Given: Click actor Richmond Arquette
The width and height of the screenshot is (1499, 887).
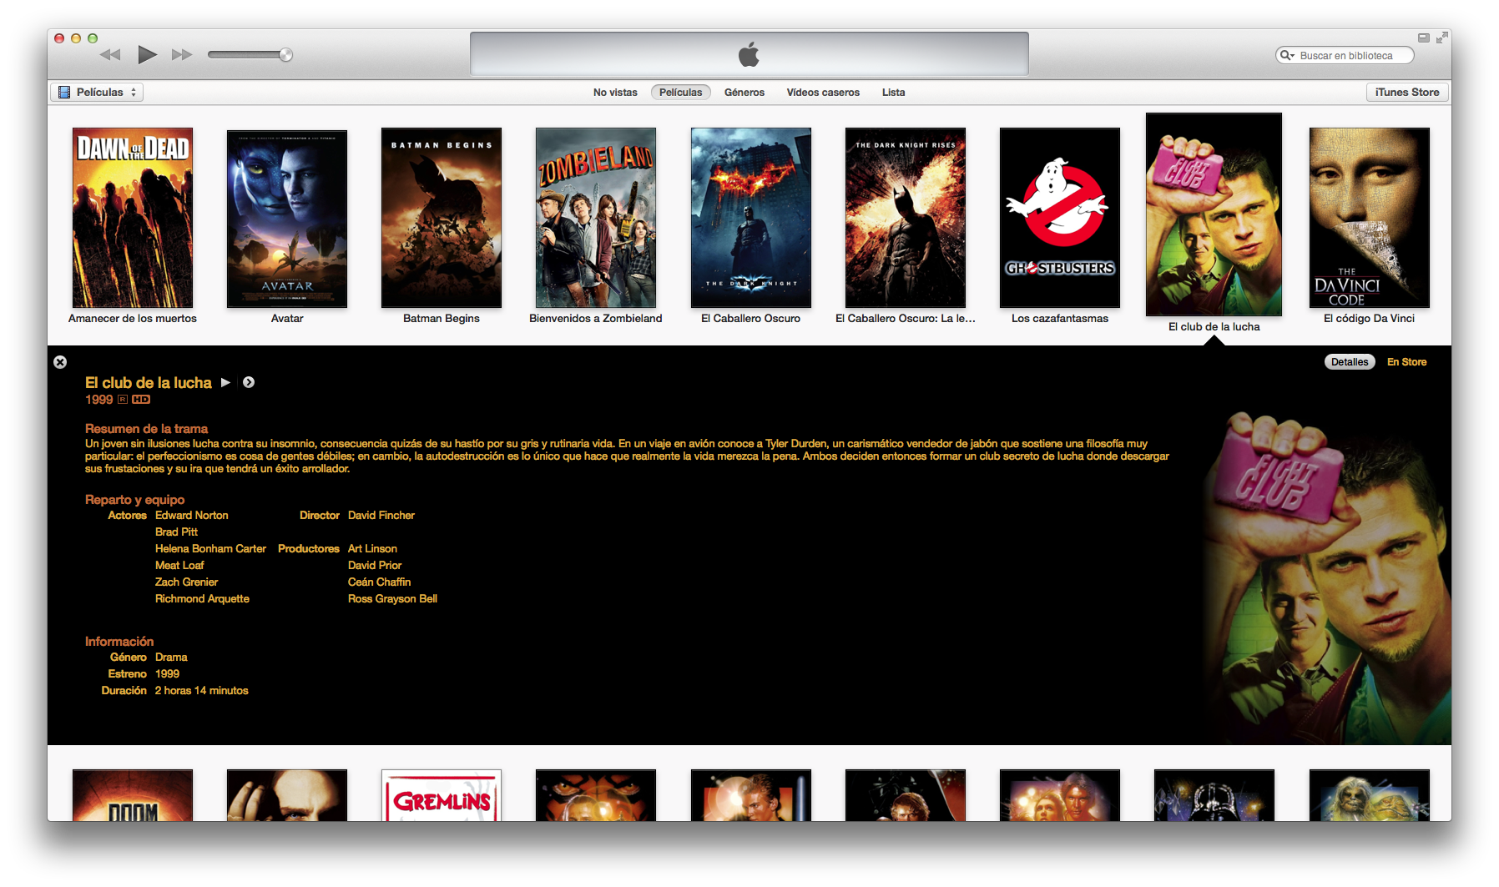Looking at the screenshot, I should pyautogui.click(x=202, y=599).
